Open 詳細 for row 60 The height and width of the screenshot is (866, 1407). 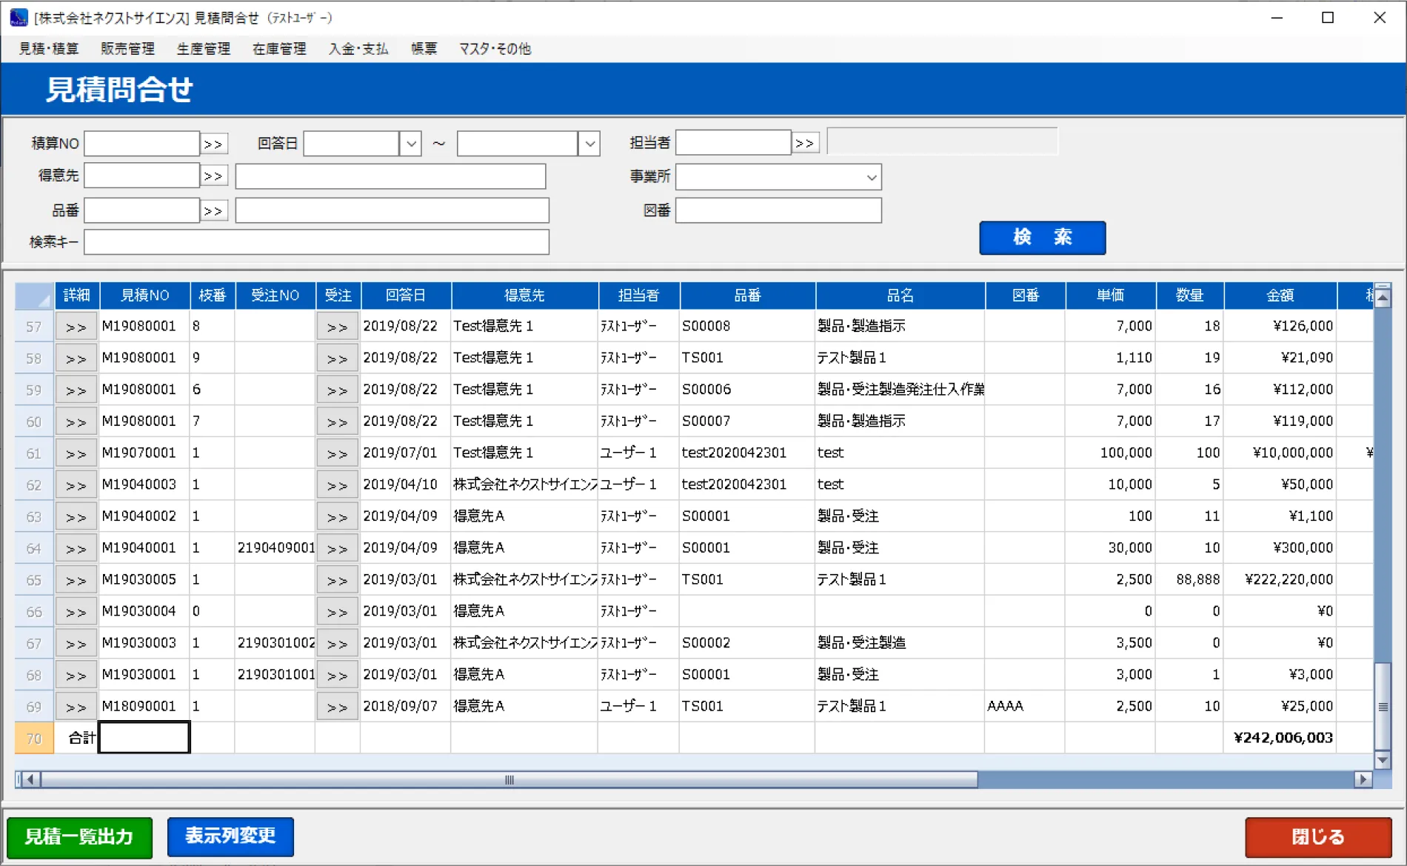click(x=76, y=422)
